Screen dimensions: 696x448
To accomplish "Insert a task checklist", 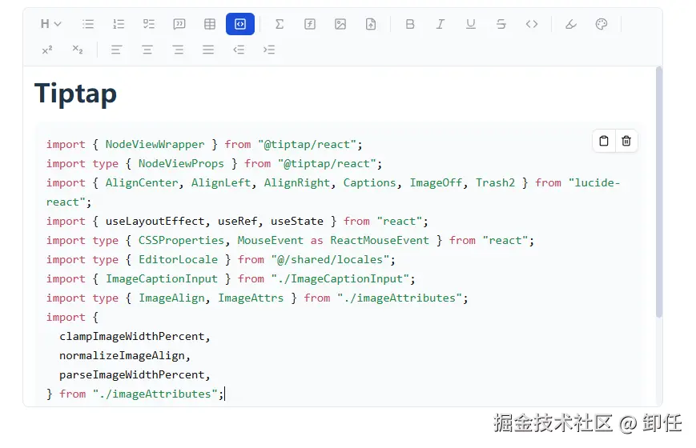I will pos(149,24).
